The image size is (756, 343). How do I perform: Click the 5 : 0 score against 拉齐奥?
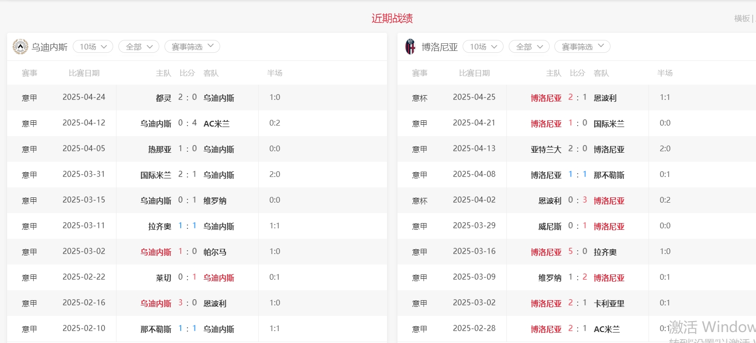pyautogui.click(x=577, y=252)
